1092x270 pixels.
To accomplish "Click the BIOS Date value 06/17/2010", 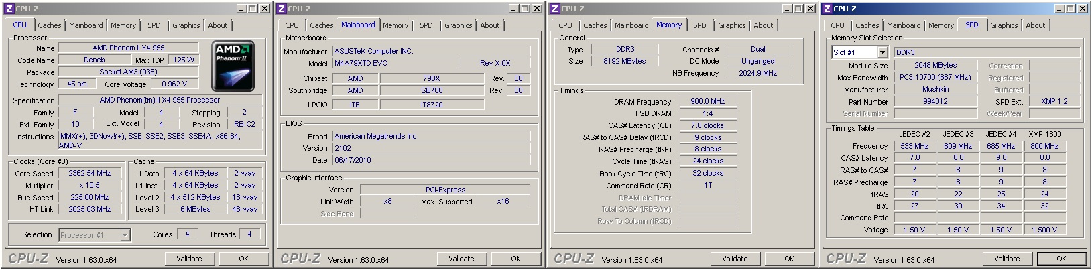I will coord(431,160).
